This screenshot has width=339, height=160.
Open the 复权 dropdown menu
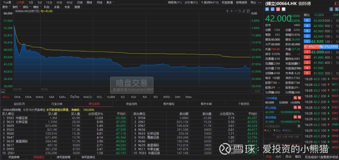(x=16, y=7)
